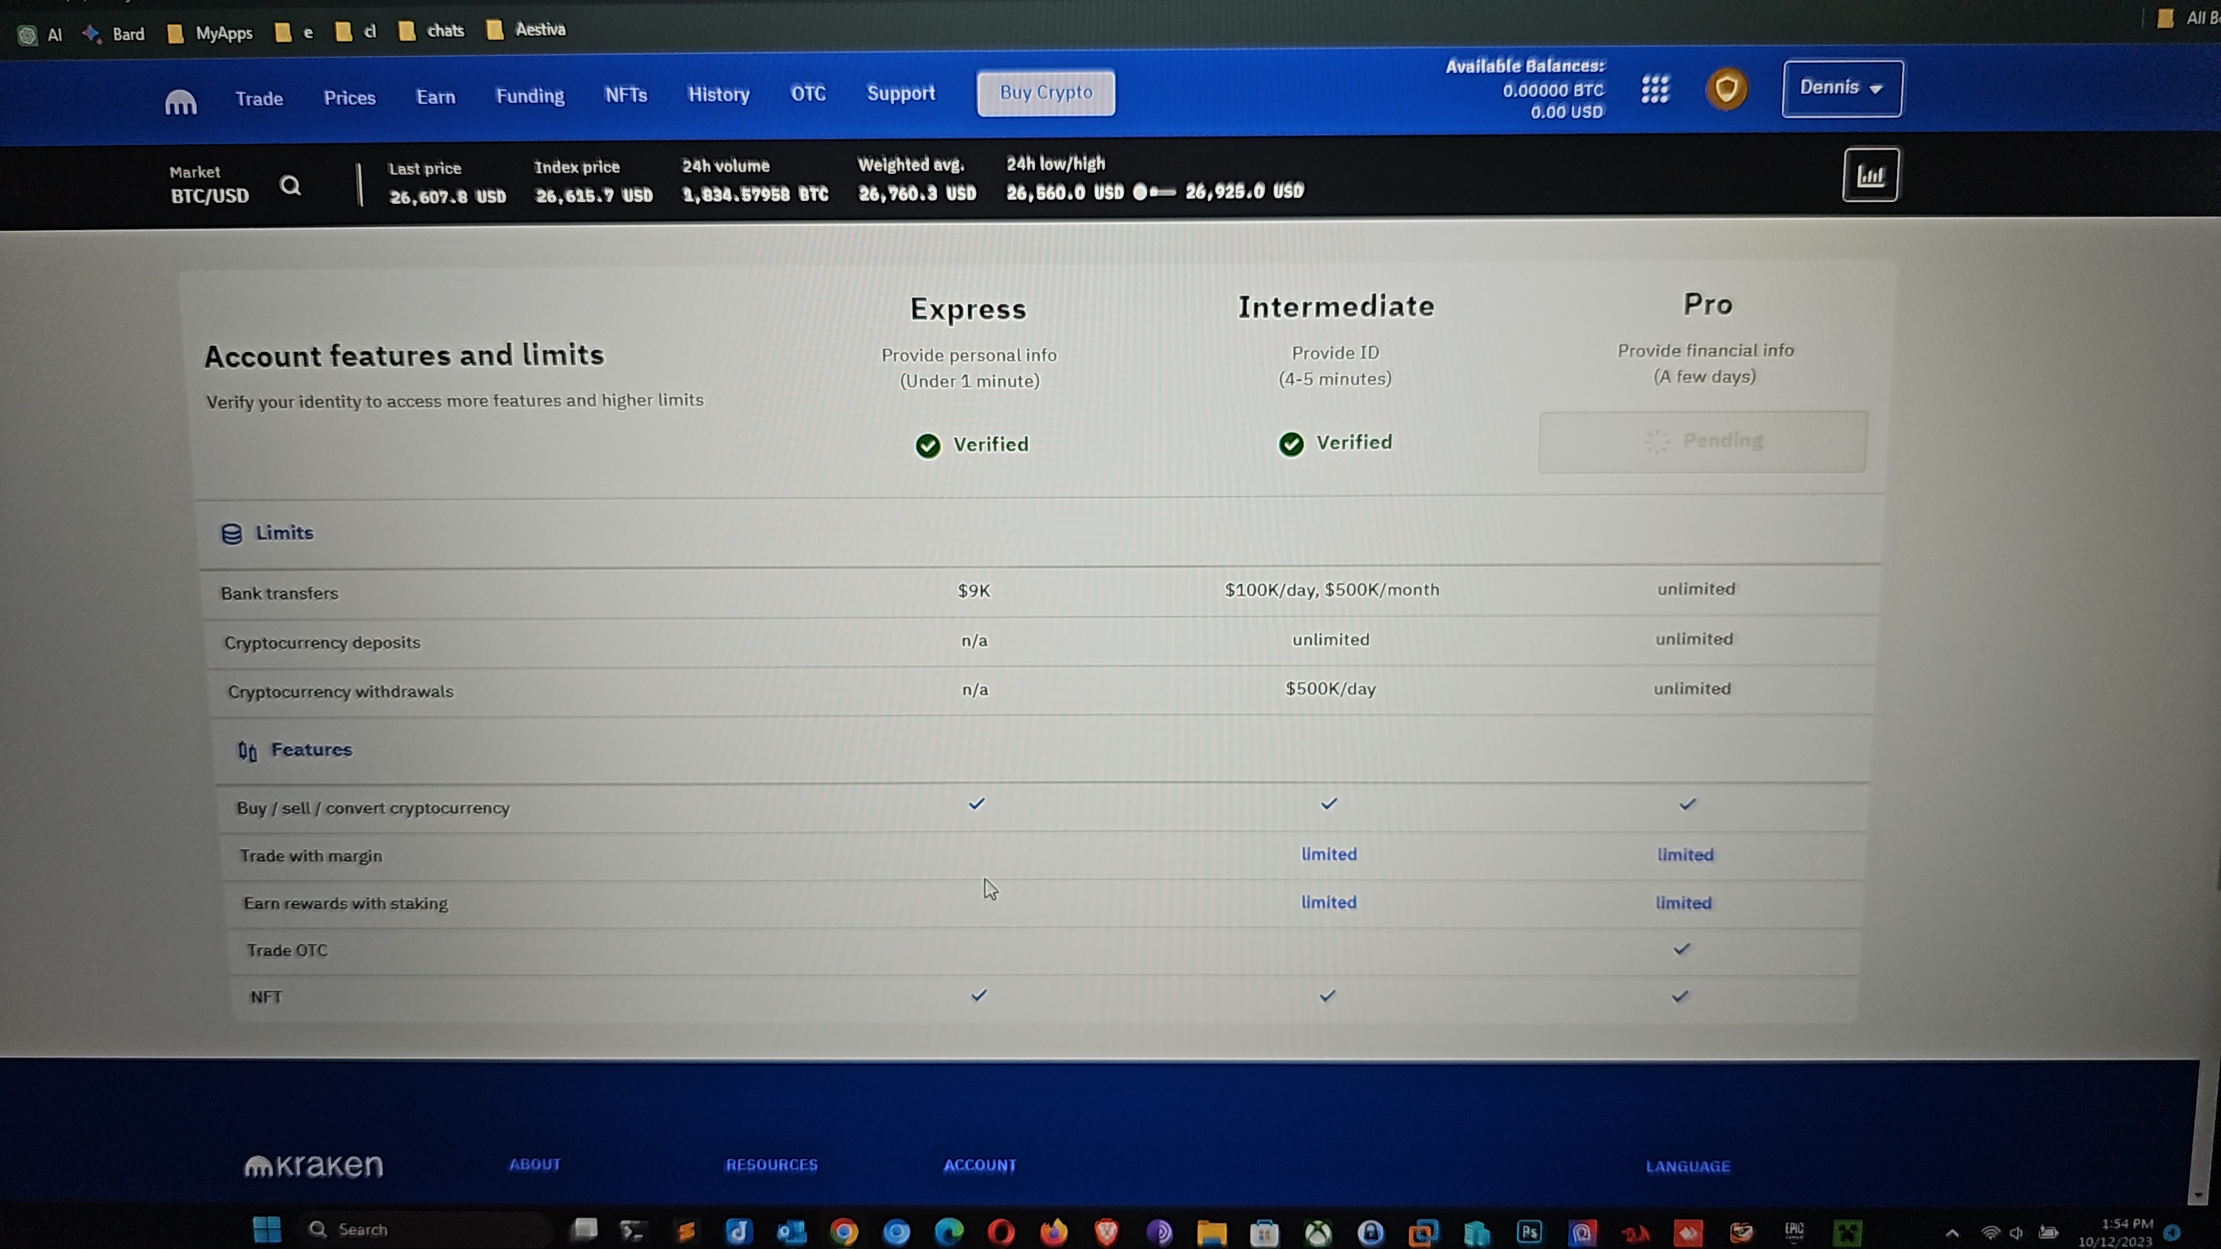Viewport: 2221px width, 1249px height.
Task: Click the orange security shield icon
Action: 1726,89
